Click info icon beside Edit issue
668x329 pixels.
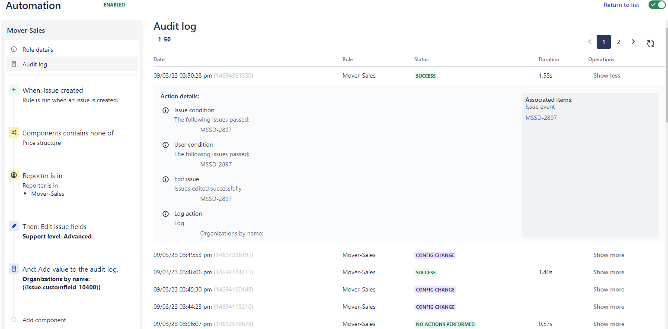[x=165, y=179]
